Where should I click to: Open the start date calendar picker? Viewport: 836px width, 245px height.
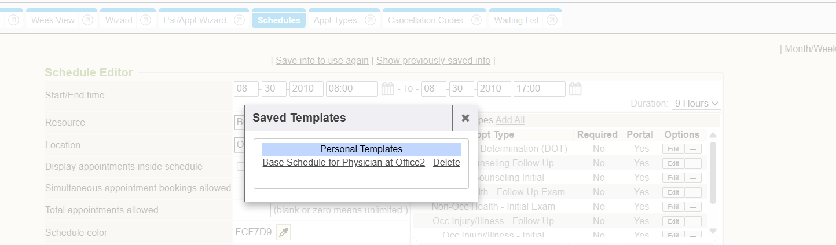tap(387, 89)
